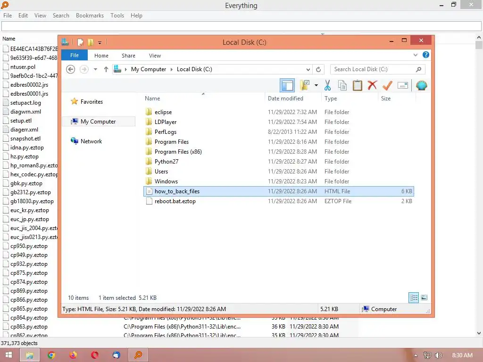Select ntuser.pol in Everything results
The height and width of the screenshot is (362, 483).
(23, 67)
